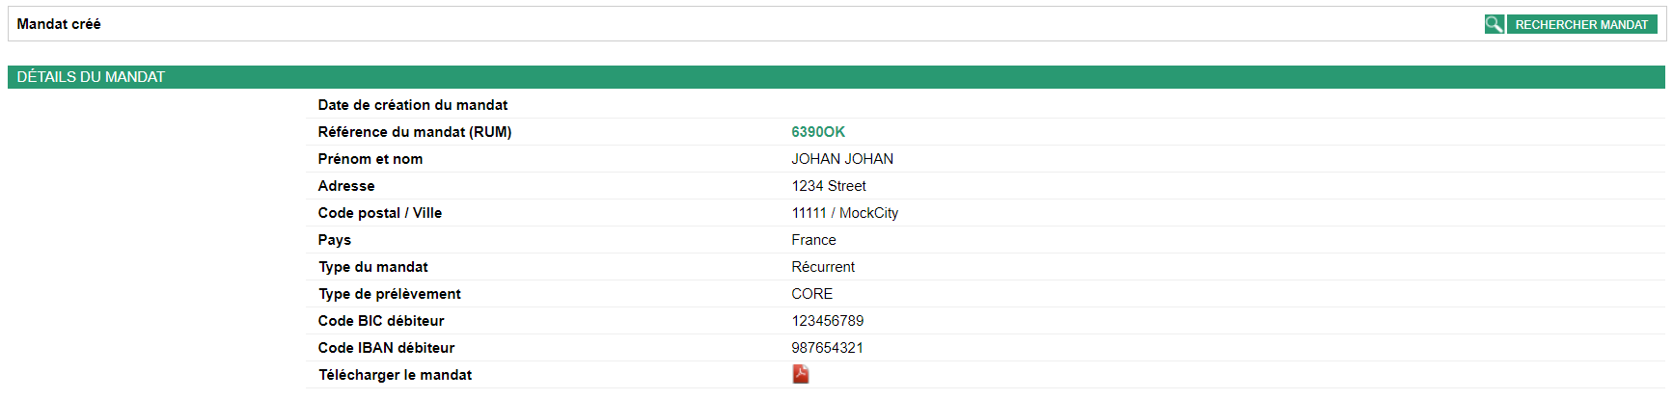The image size is (1673, 400).
Task: Click the name value JOHAN JOHAN
Action: 842,159
